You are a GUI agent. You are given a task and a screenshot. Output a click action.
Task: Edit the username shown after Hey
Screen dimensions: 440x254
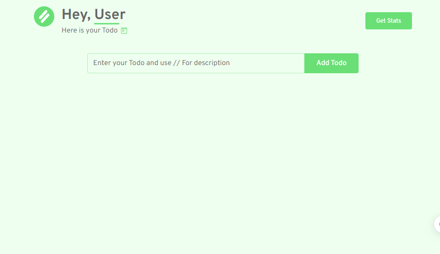[110, 14]
